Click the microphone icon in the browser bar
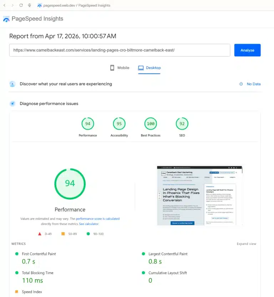The image size is (274, 297). point(29,5)
